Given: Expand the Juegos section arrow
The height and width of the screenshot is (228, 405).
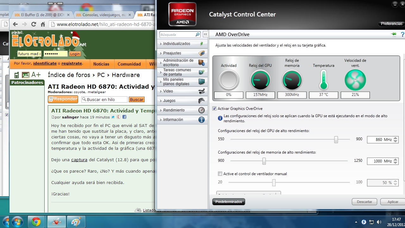Looking at the screenshot, I should [161, 101].
